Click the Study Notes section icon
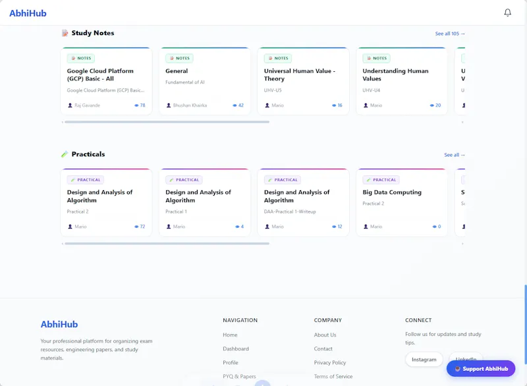This screenshot has height=386, width=527. pos(65,33)
